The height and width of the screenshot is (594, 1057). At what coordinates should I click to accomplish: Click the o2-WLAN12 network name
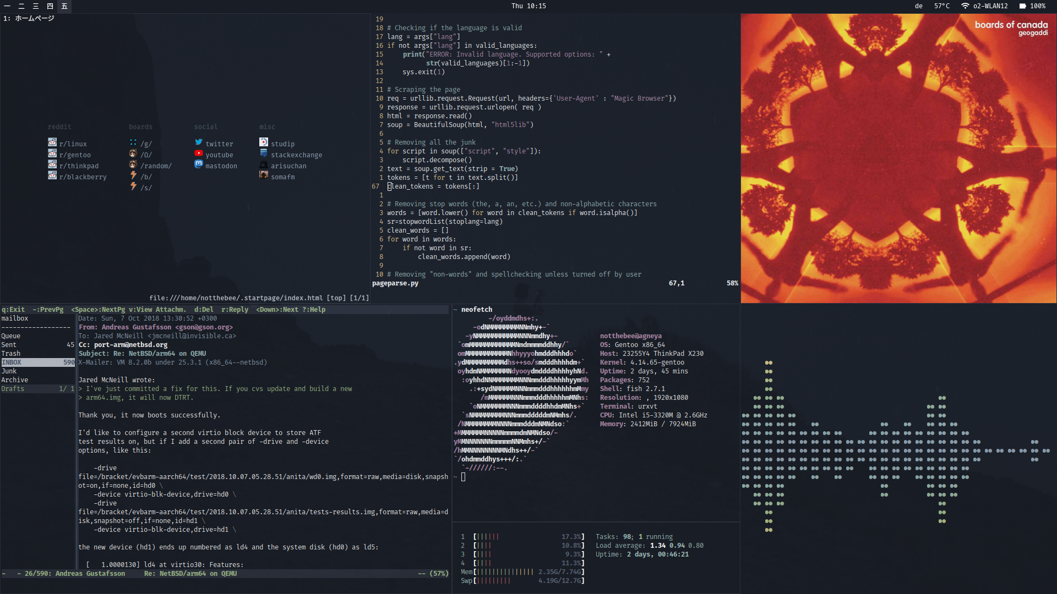click(x=990, y=6)
